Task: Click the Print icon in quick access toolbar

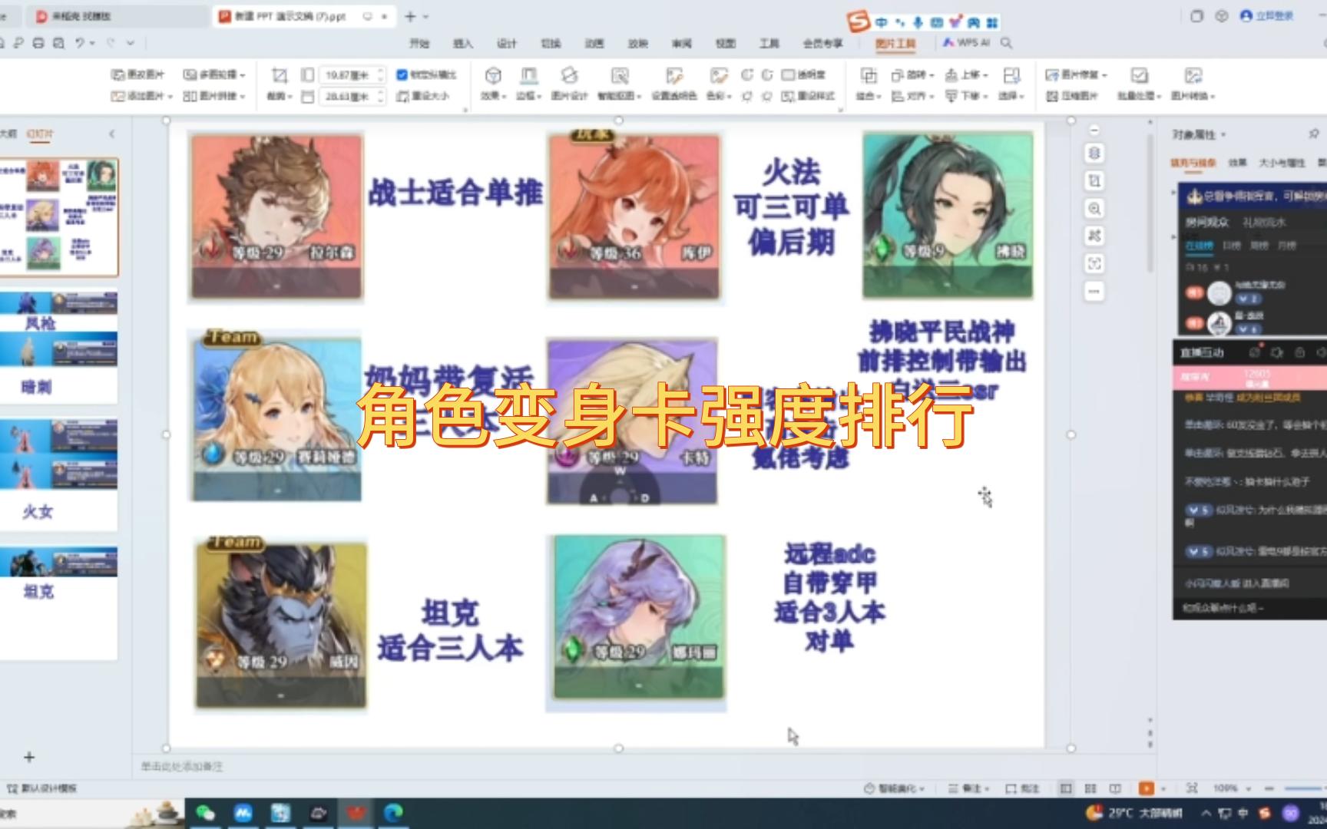Action: pos(38,43)
